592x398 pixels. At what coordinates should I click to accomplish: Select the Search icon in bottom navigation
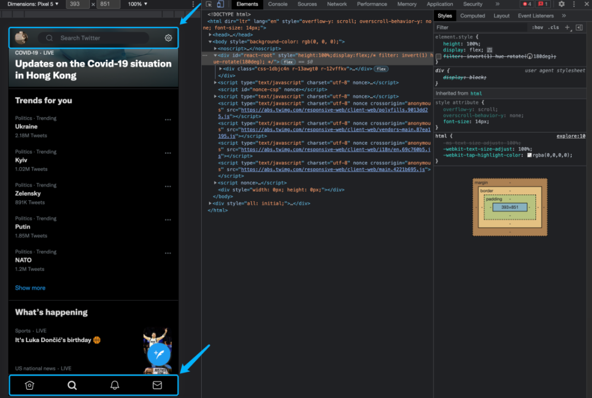point(72,385)
